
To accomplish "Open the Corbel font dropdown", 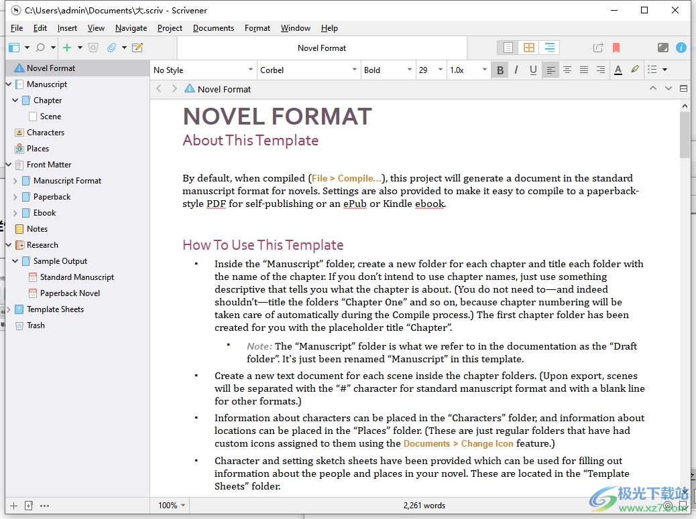I will click(x=308, y=70).
